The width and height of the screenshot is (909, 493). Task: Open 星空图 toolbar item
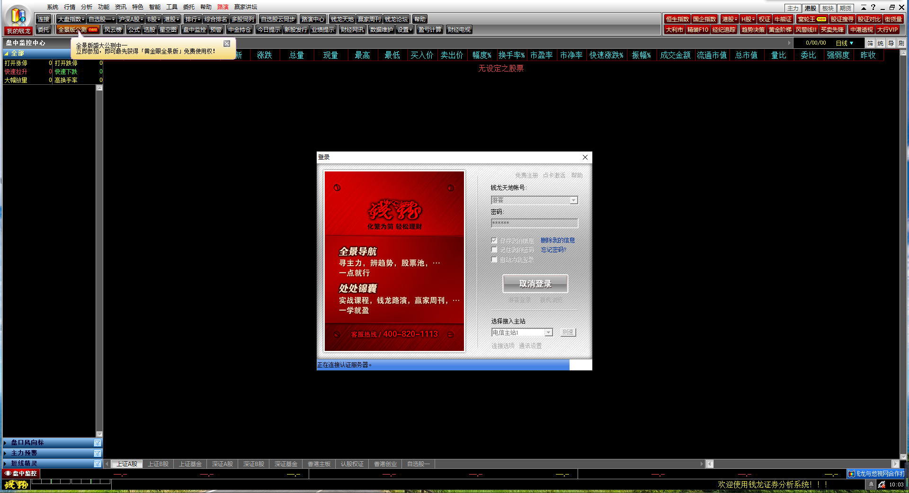point(168,29)
